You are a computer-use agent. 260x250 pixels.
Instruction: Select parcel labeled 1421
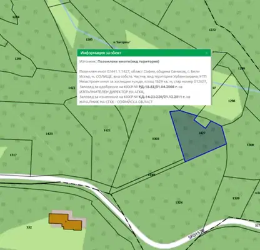click(107, 130)
